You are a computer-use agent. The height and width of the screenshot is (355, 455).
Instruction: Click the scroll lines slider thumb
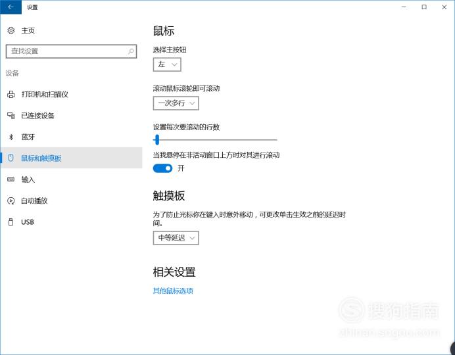coord(157,139)
